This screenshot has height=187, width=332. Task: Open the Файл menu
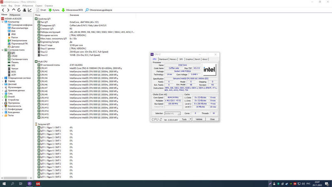[4, 6]
